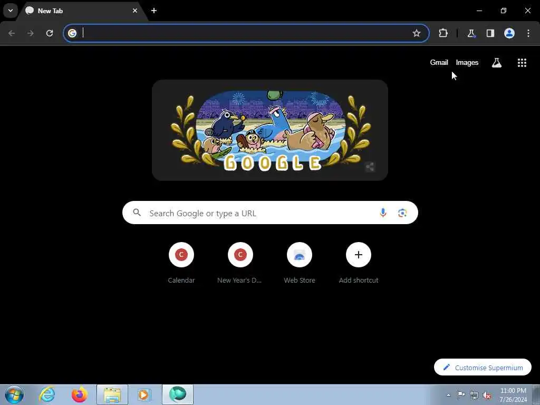This screenshot has width=540, height=405.
Task: Click the Google Doodle image
Action: [270, 130]
